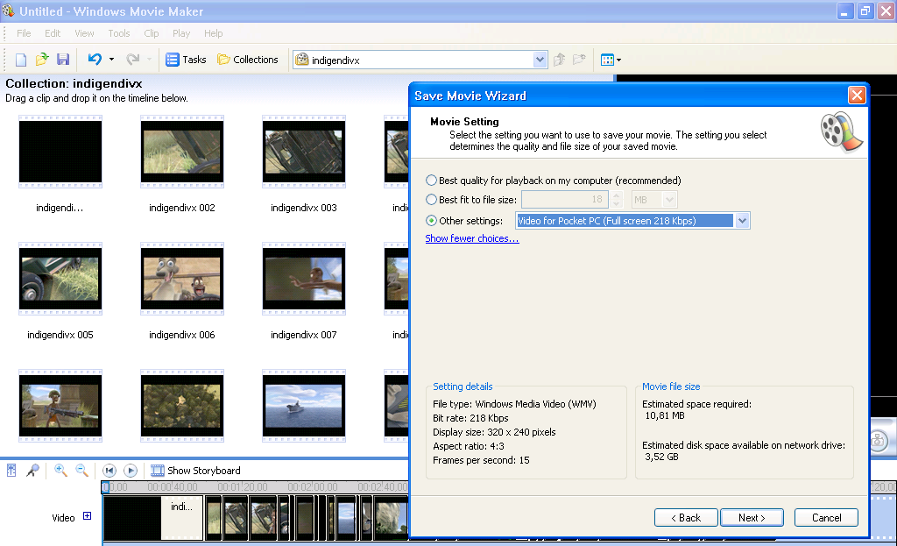Viewport: 897px width, 546px height.
Task: Show the Collections pane
Action: pyautogui.click(x=248, y=60)
